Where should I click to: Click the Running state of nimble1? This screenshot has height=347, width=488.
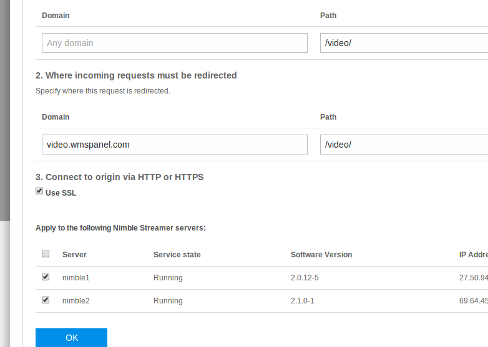tap(168, 278)
